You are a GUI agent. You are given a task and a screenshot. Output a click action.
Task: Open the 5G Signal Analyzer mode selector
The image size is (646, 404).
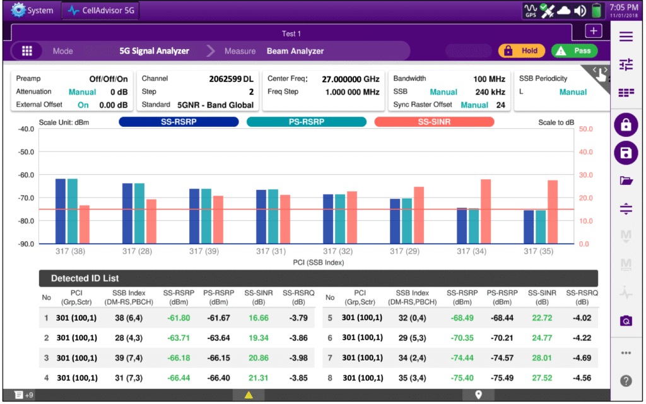tap(154, 51)
